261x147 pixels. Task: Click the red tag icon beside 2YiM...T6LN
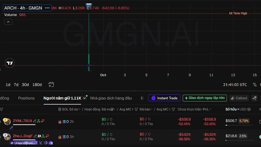click(x=43, y=121)
